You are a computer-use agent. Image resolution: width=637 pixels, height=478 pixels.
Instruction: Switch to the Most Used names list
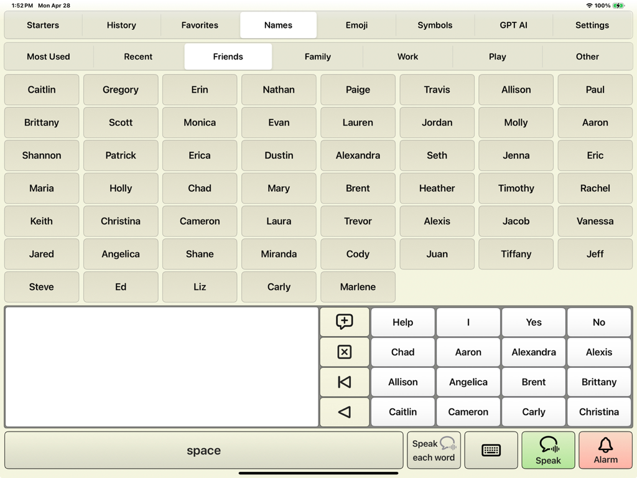pyautogui.click(x=48, y=56)
